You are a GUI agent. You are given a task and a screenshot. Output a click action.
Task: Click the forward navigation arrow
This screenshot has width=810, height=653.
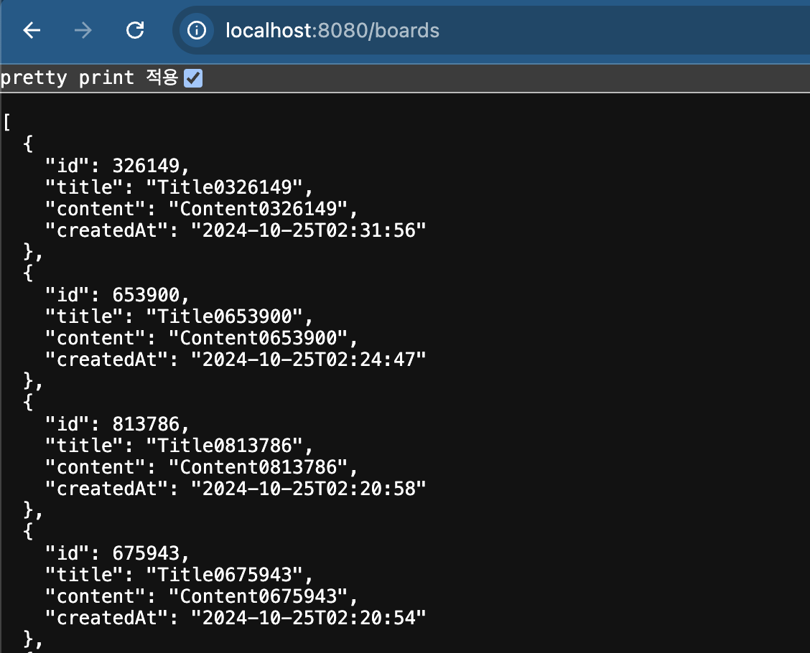[x=83, y=30]
